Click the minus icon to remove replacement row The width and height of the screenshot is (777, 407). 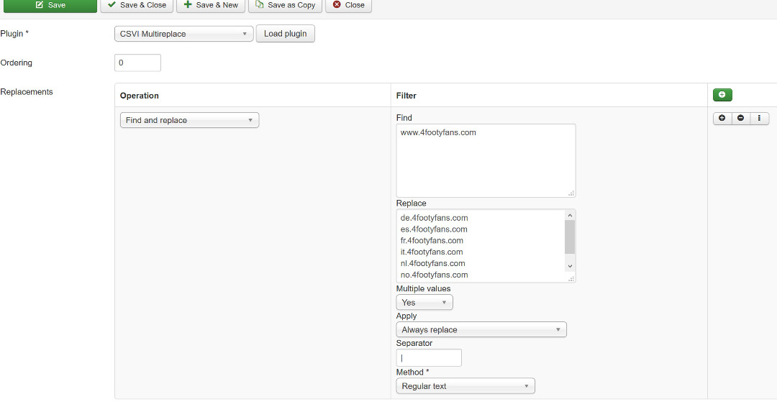740,119
